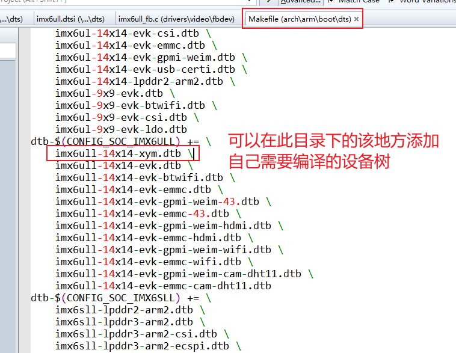Click the line imx6sll-lpddr3-arm2-ecspi.dtb
Viewport: 456px width, 353px height.
148,346
